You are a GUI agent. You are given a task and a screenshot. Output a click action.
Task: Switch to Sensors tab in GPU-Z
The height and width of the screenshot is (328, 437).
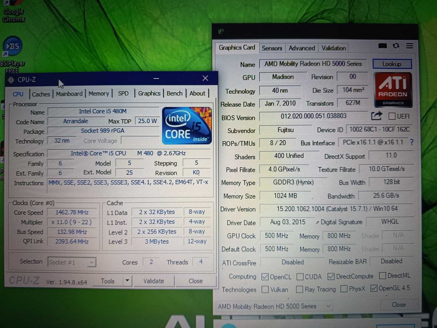[272, 48]
